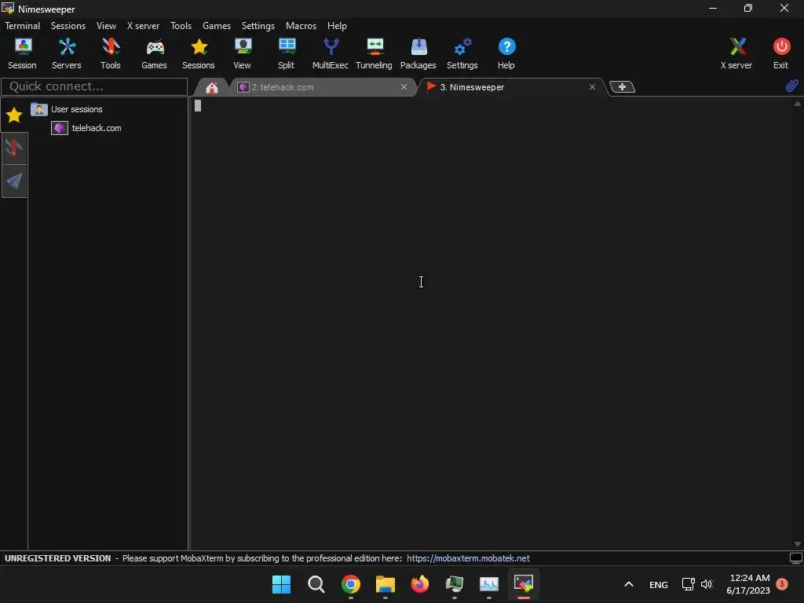Select the User sessions folder

click(67, 109)
